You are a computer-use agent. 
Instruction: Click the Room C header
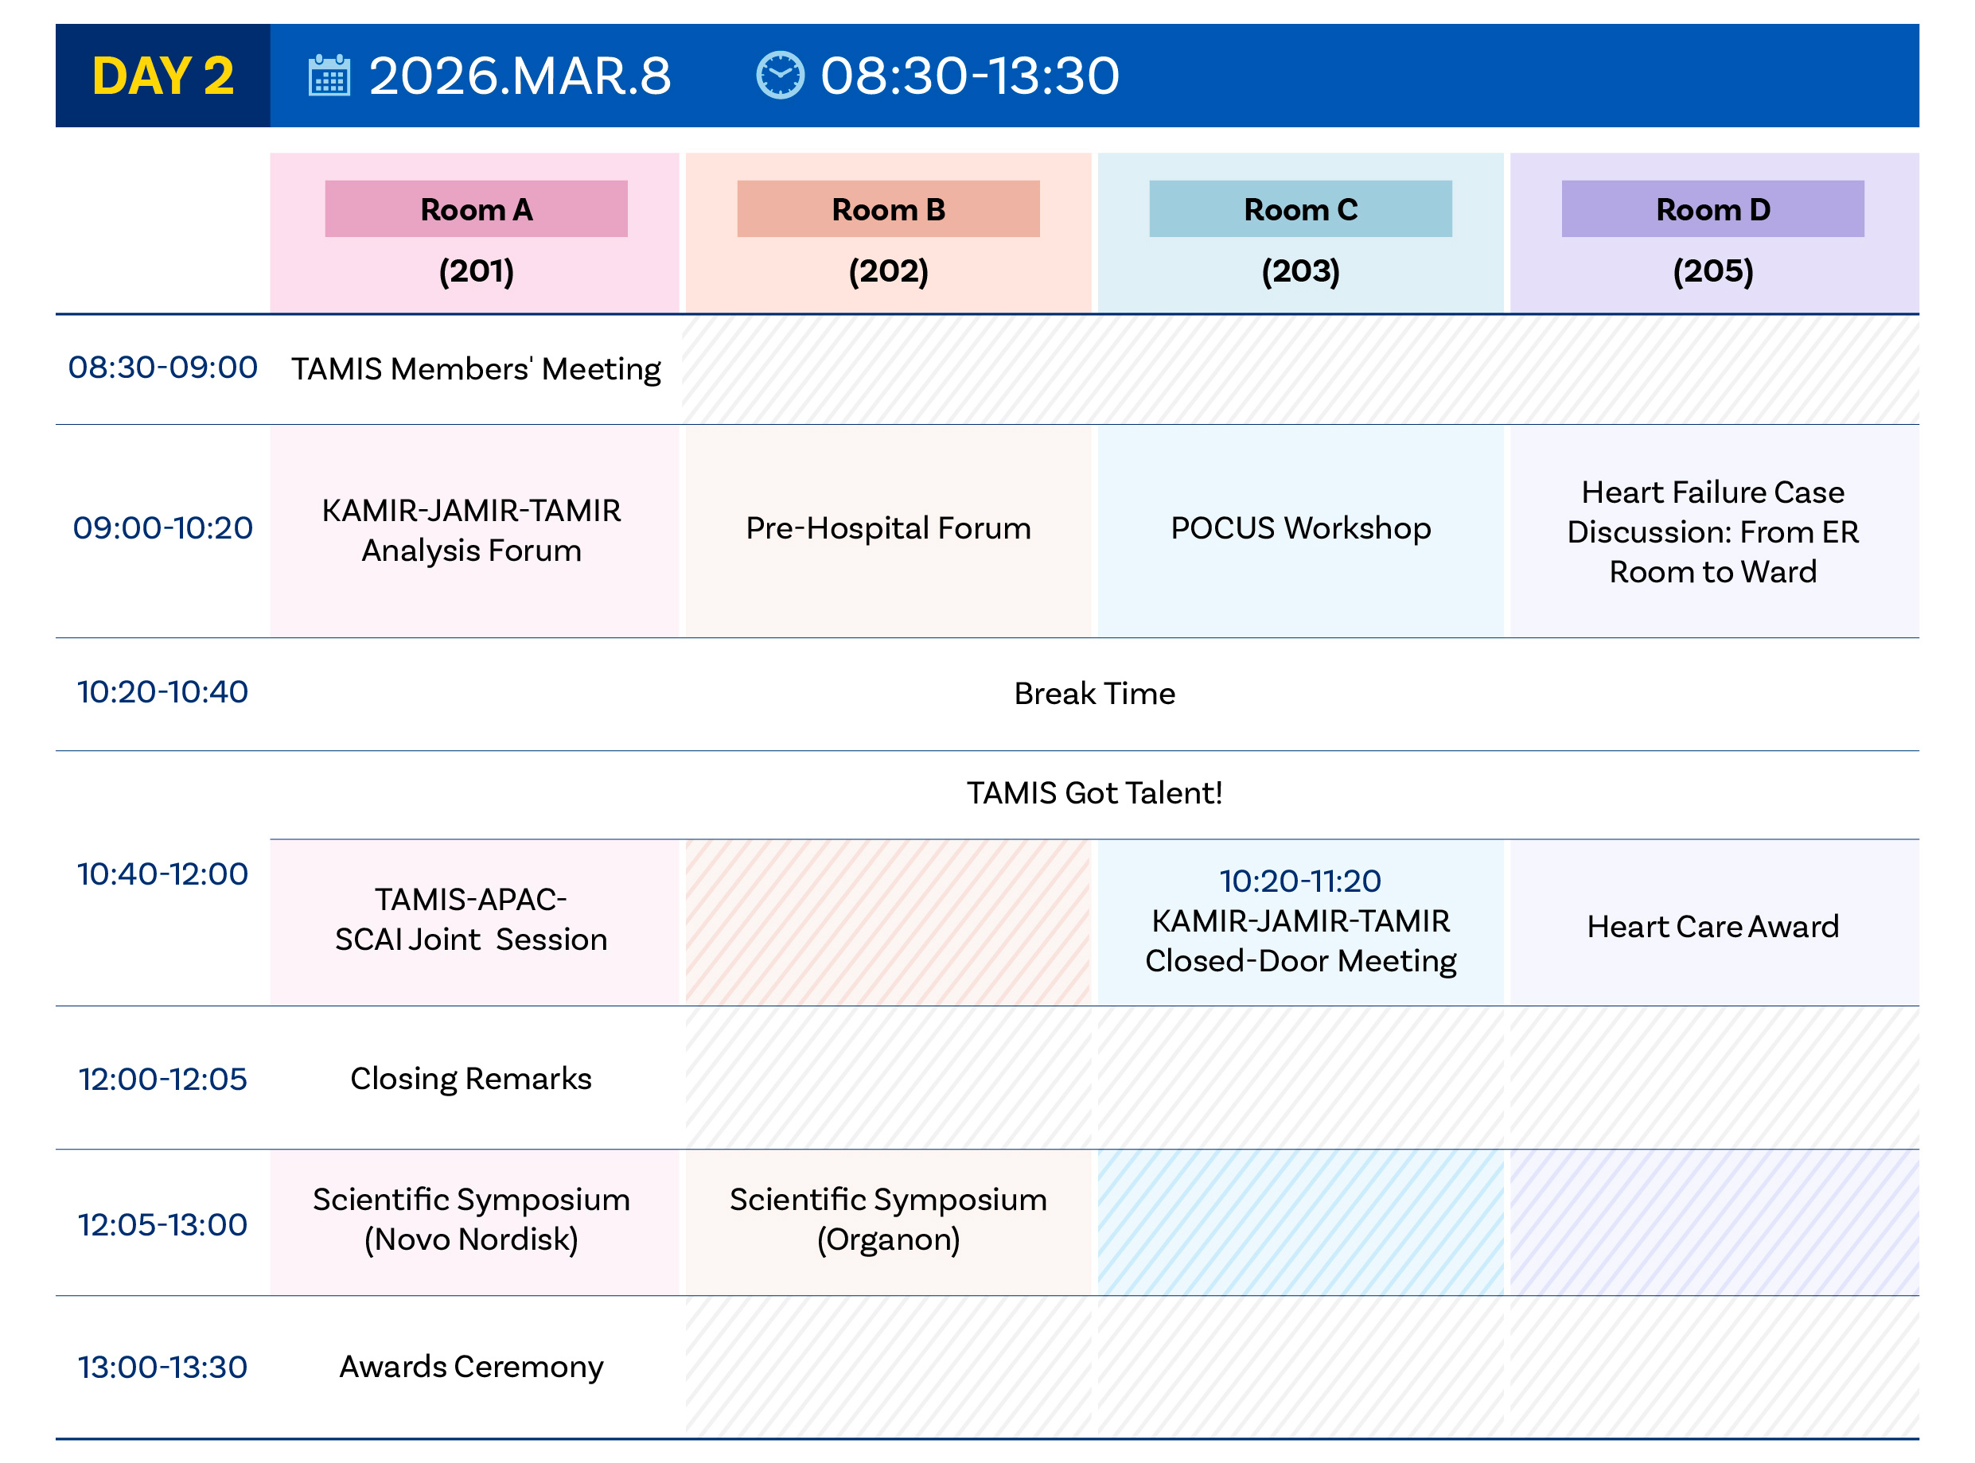pos(1299,209)
